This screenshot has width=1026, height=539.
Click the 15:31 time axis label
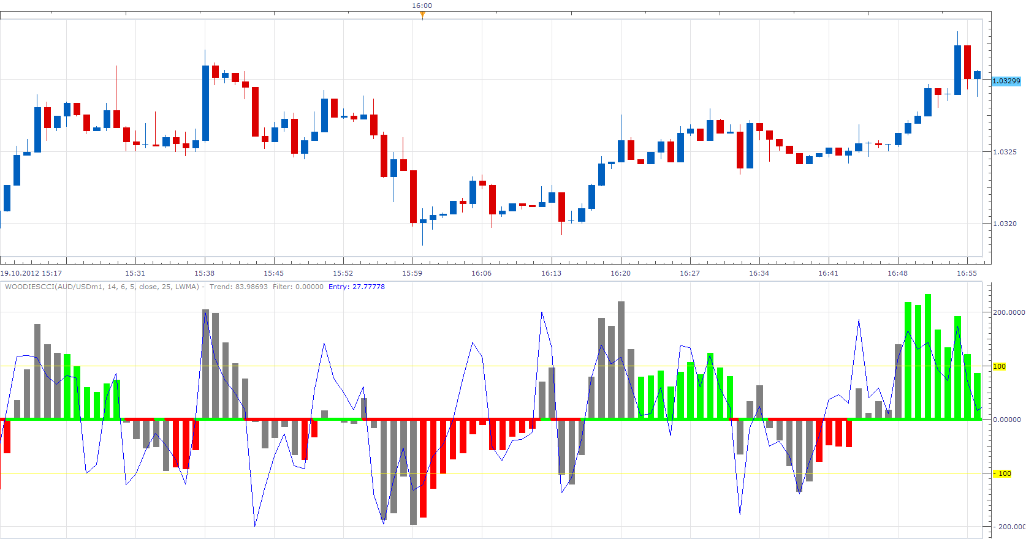coord(135,273)
